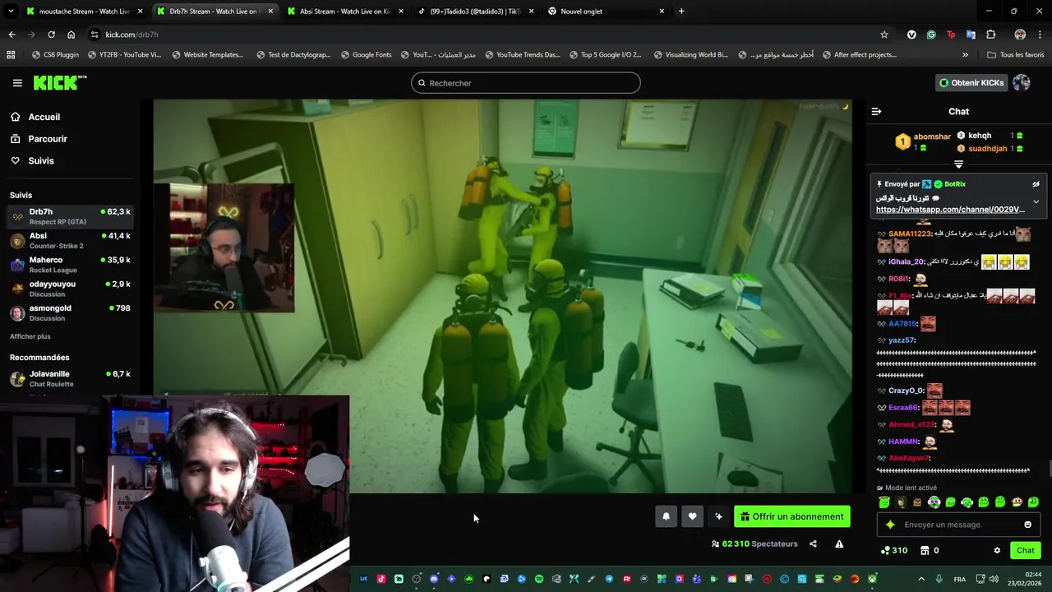Click the sparkle gift icon beside the heart
Viewport: 1052px width, 592px height.
[x=718, y=516]
